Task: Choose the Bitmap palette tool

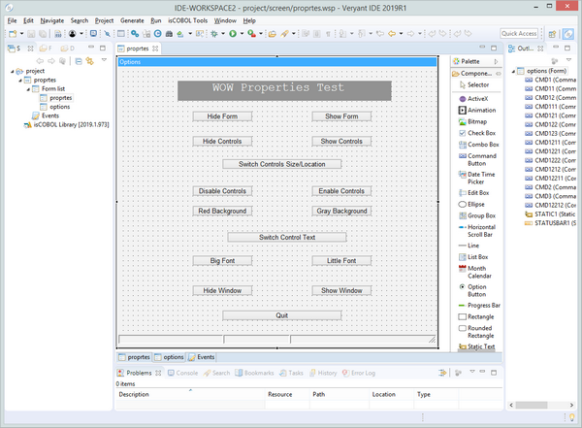Action: click(476, 122)
